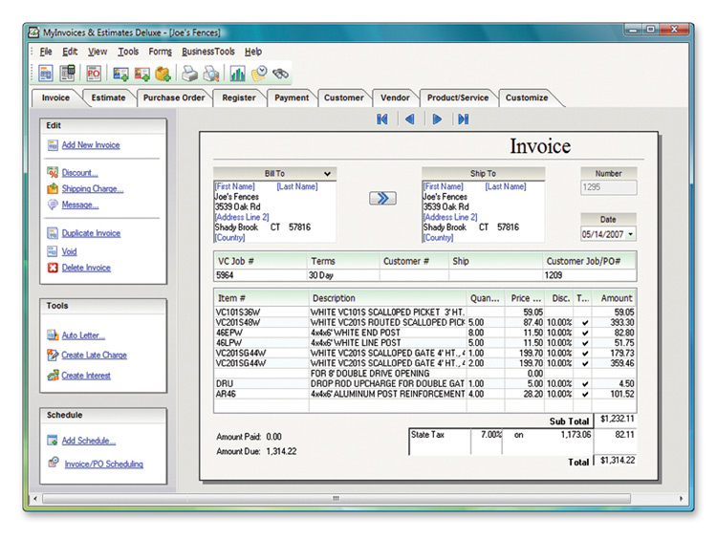This screenshot has height=540, width=717.
Task: Open the bar chart reports icon
Action: coord(237,74)
